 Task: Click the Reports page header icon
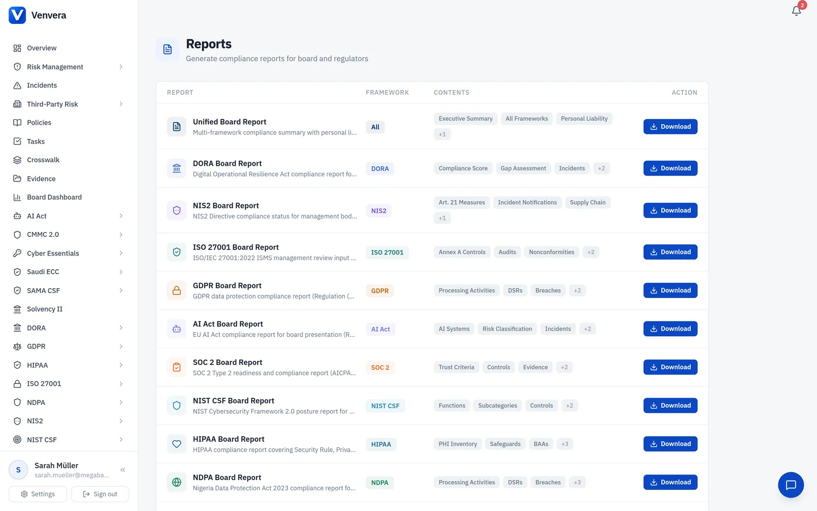pos(168,50)
